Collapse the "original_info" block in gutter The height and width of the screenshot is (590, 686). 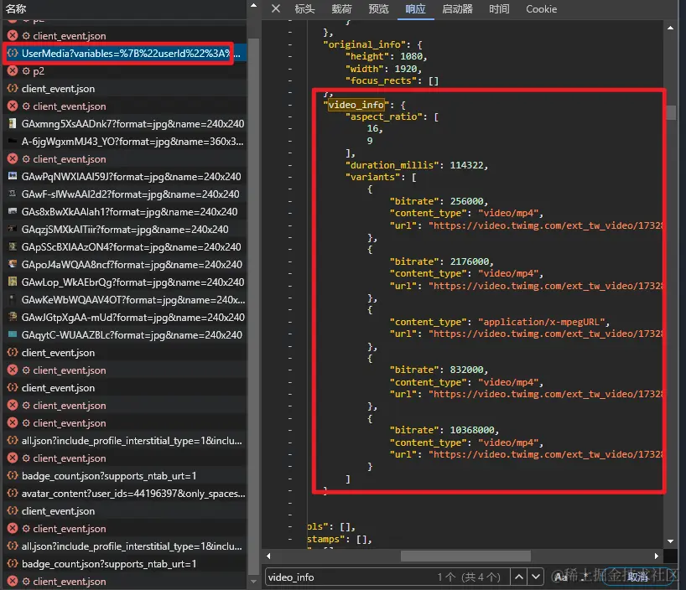click(x=289, y=44)
